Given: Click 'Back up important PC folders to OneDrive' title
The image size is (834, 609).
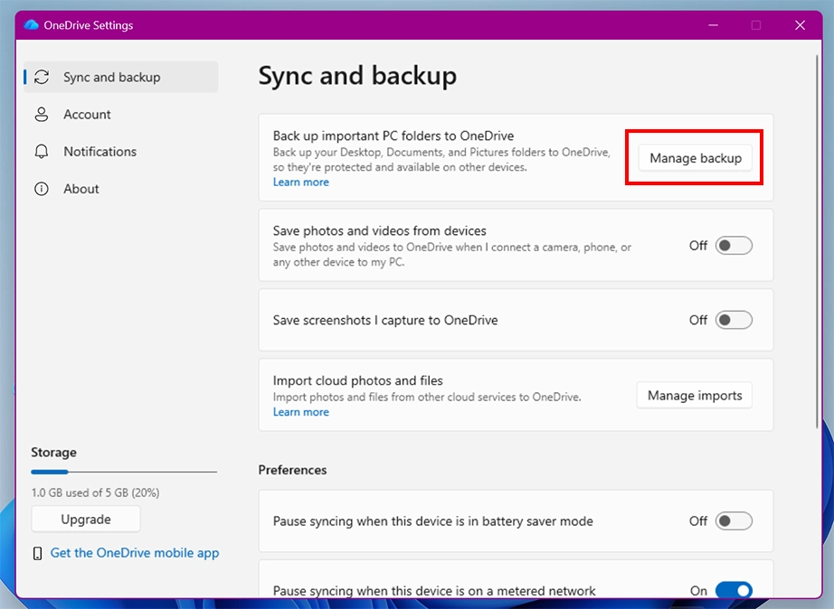Looking at the screenshot, I should pos(393,136).
